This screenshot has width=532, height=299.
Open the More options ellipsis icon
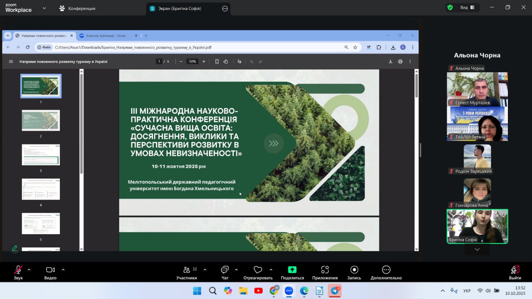click(386, 270)
